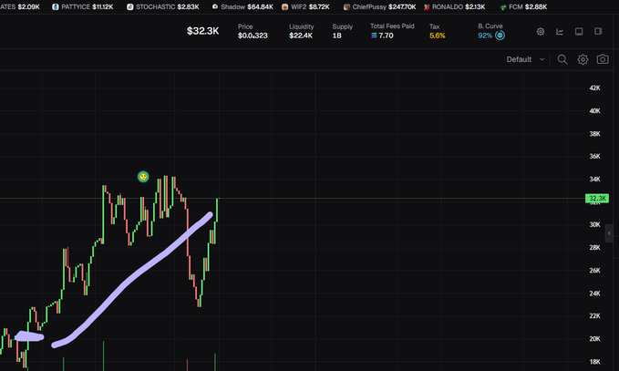
Task: Click the Price value $0.0₄323
Action: 253,36
